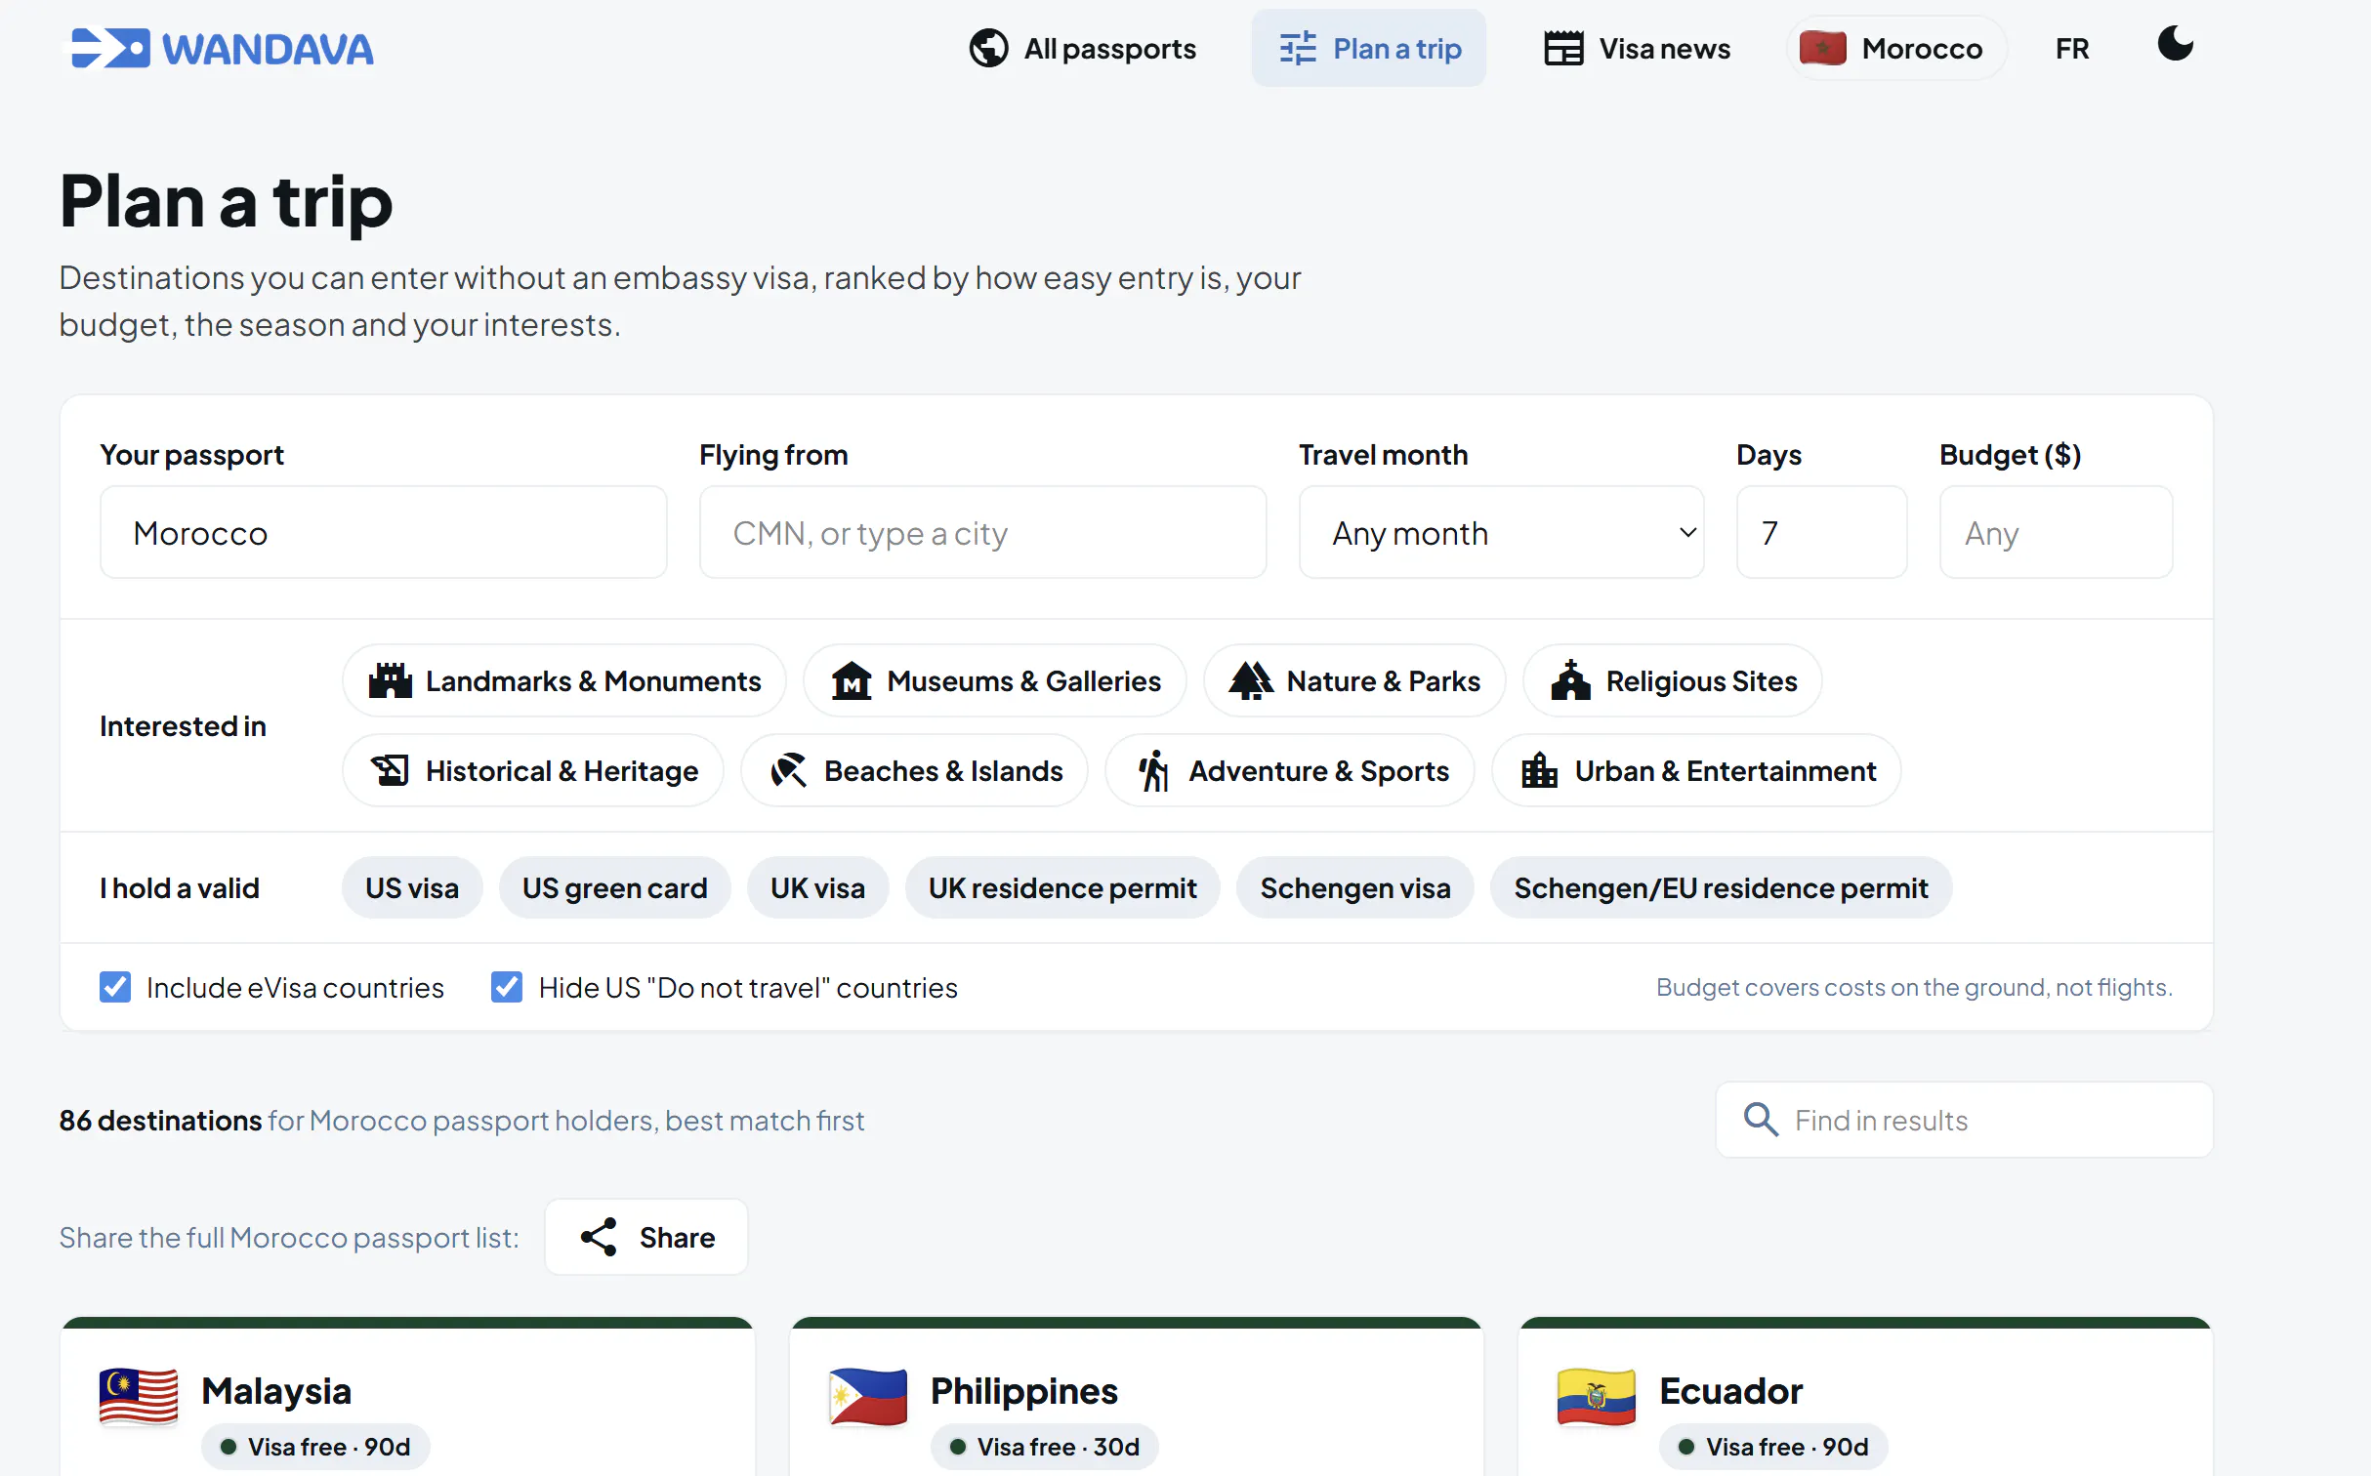Viewport: 2371px width, 1476px height.
Task: Toggle the Schengen visa chip
Action: pos(1355,888)
